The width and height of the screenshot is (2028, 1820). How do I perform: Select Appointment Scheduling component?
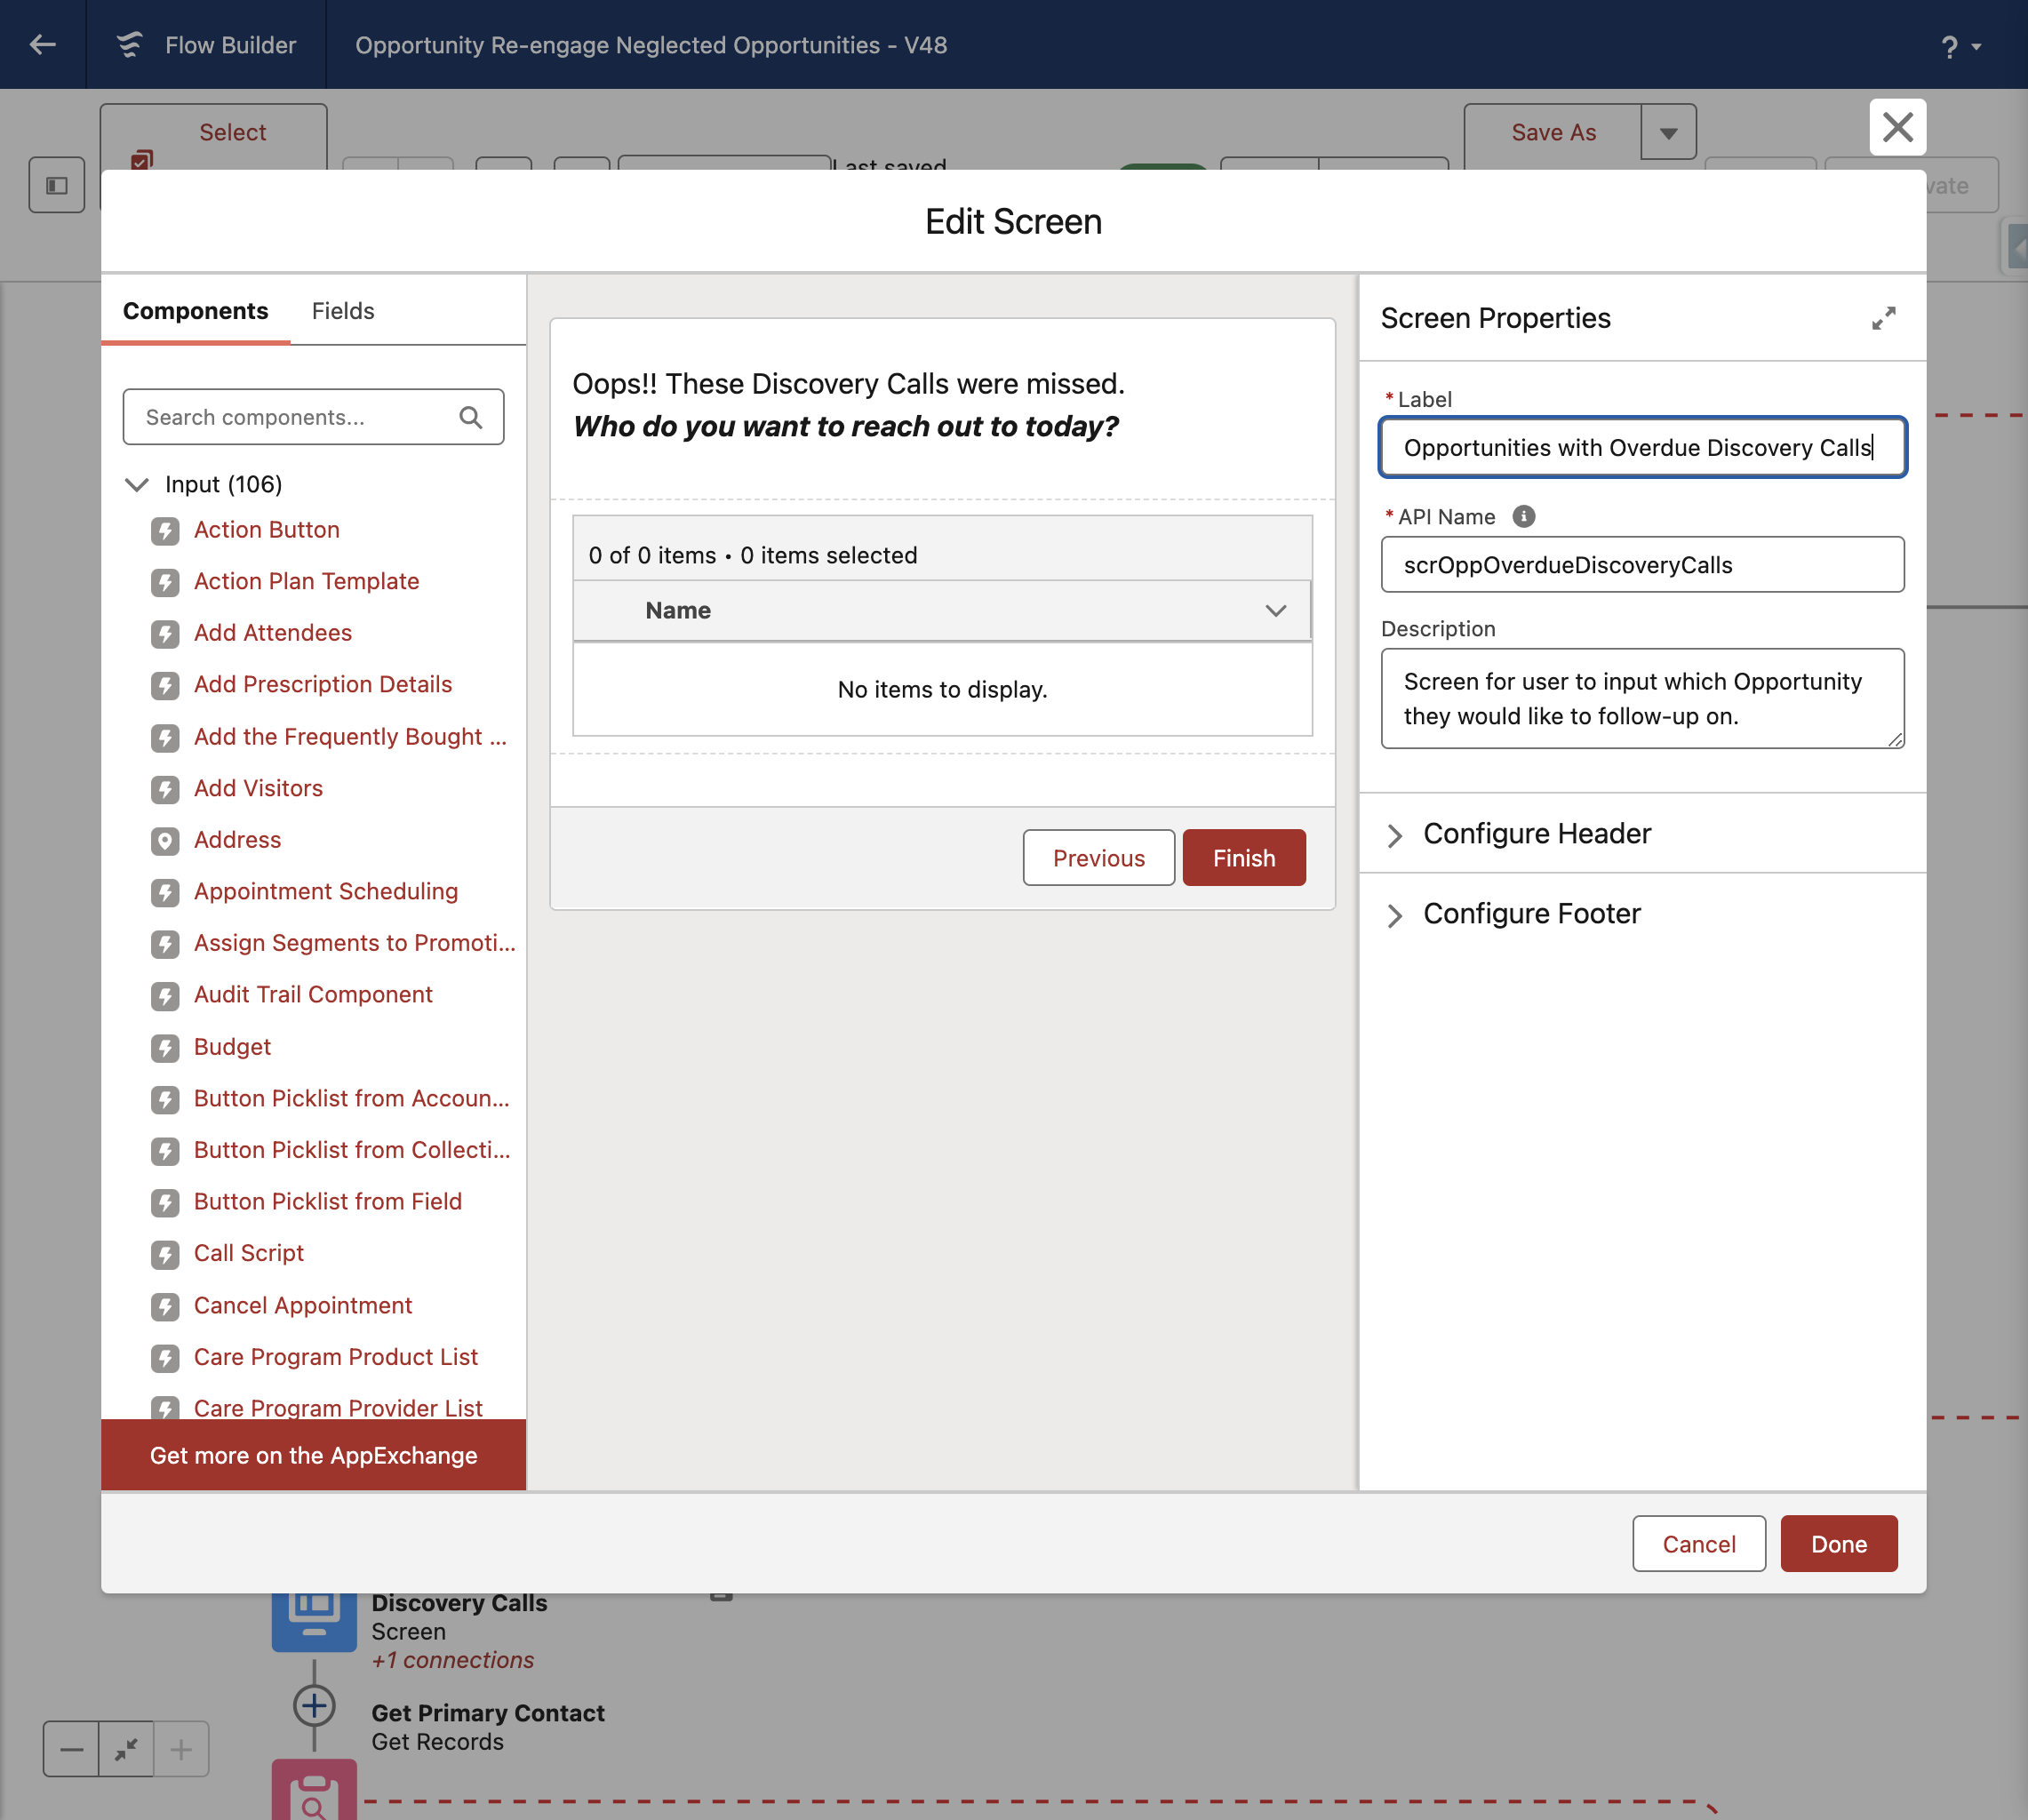(325, 891)
